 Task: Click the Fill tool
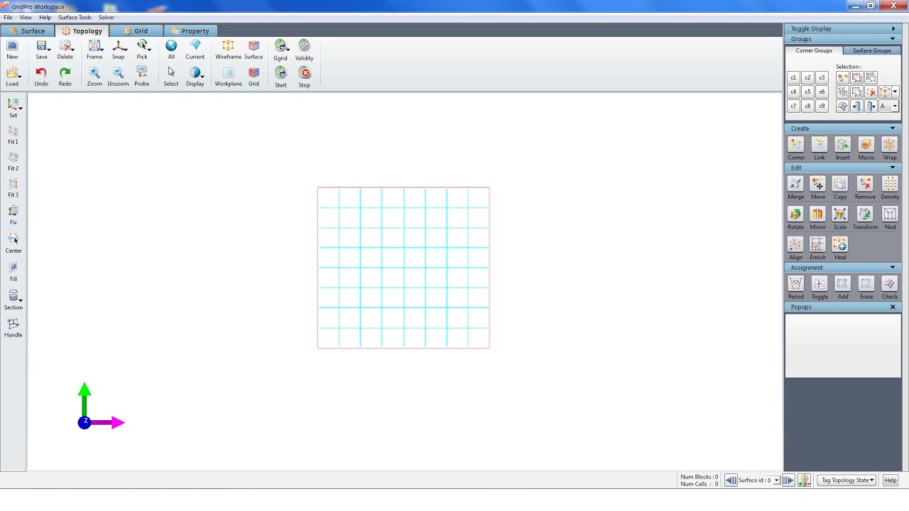click(x=13, y=268)
